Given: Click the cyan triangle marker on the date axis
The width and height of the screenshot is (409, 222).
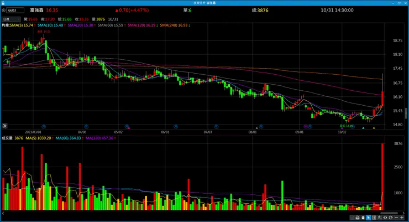Looking at the screenshot, I should click(x=363, y=128).
